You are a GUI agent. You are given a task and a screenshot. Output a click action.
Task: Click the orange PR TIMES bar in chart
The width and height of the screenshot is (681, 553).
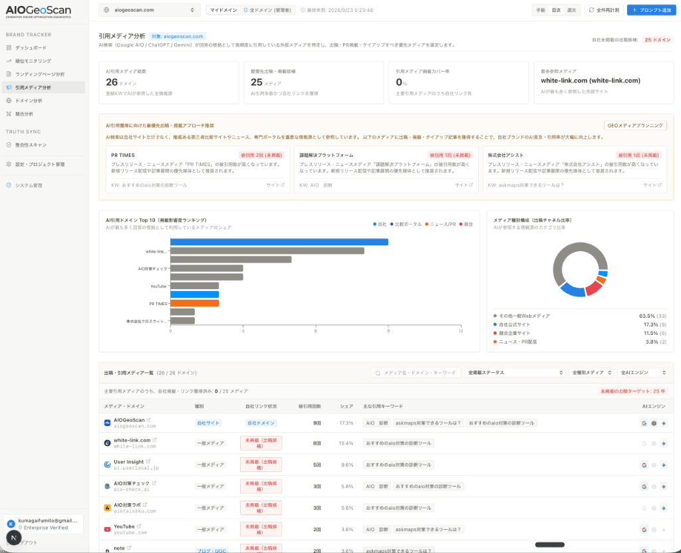(195, 303)
